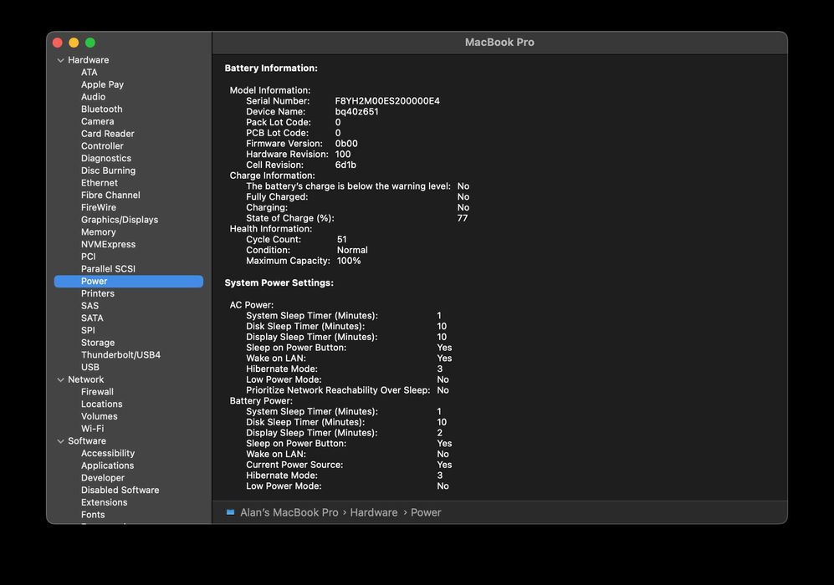Screen dimensions: 834x585
Task: Collapse the Software section
Action: (60, 441)
